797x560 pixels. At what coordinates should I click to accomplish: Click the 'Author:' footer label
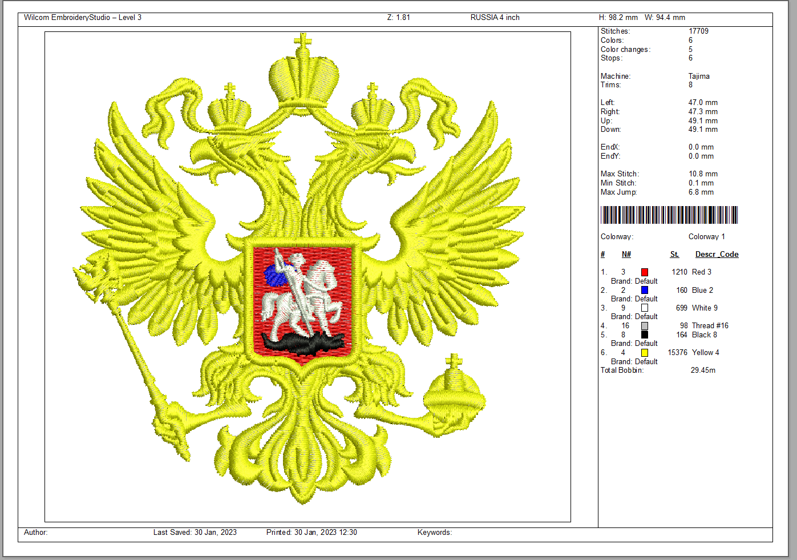(x=35, y=533)
